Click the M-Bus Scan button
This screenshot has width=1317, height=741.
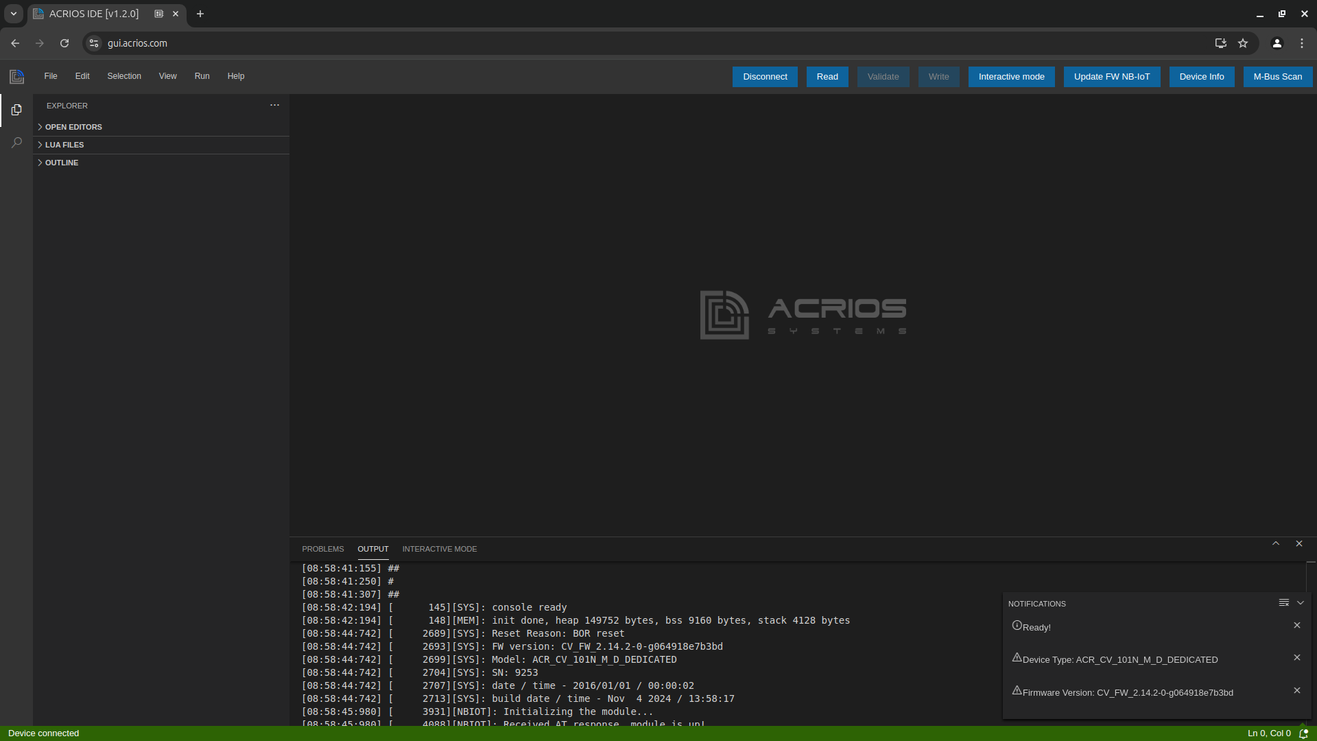click(1278, 77)
